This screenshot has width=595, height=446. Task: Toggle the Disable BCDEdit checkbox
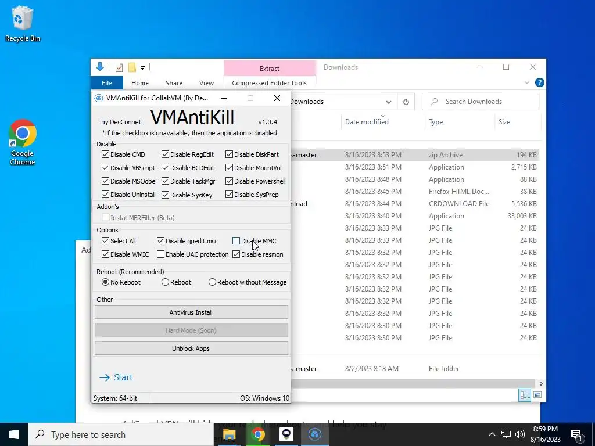pos(165,168)
